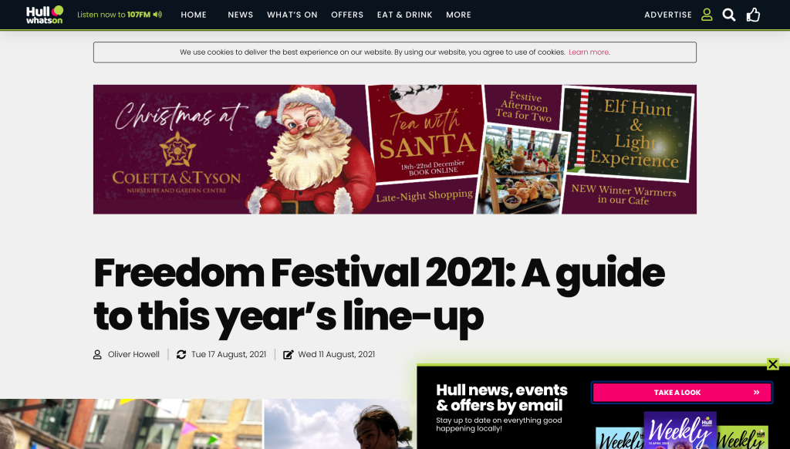This screenshot has width=790, height=449.
Task: Click the TAKE A LOOK button
Action: (x=681, y=393)
